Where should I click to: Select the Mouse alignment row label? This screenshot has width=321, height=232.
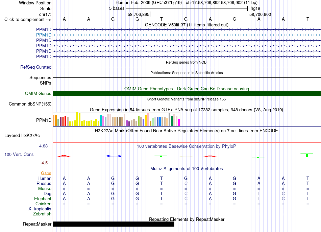pyautogui.click(x=45, y=189)
